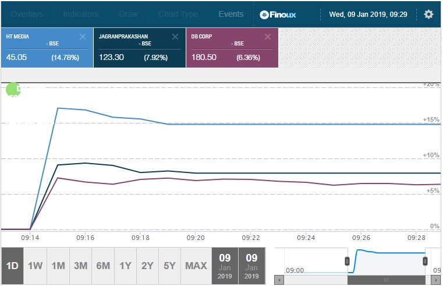
Task: Grab the right navigator range handle
Action: (x=425, y=261)
